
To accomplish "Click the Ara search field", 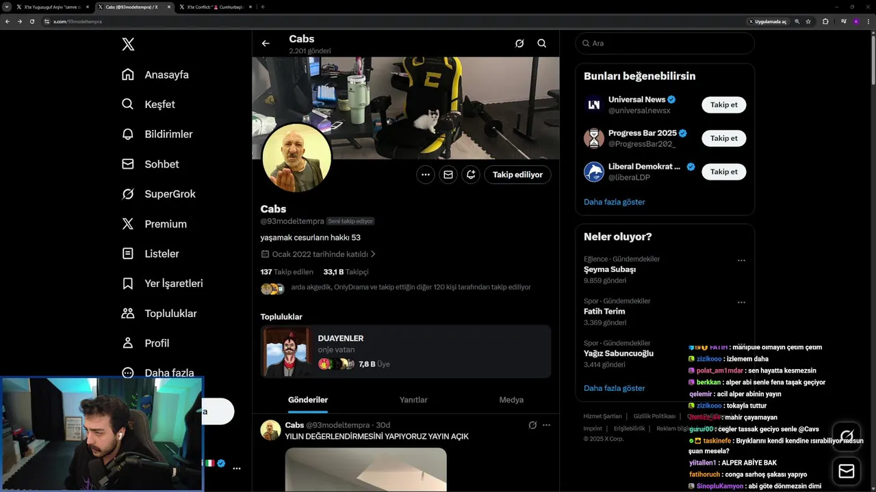I will [665, 43].
